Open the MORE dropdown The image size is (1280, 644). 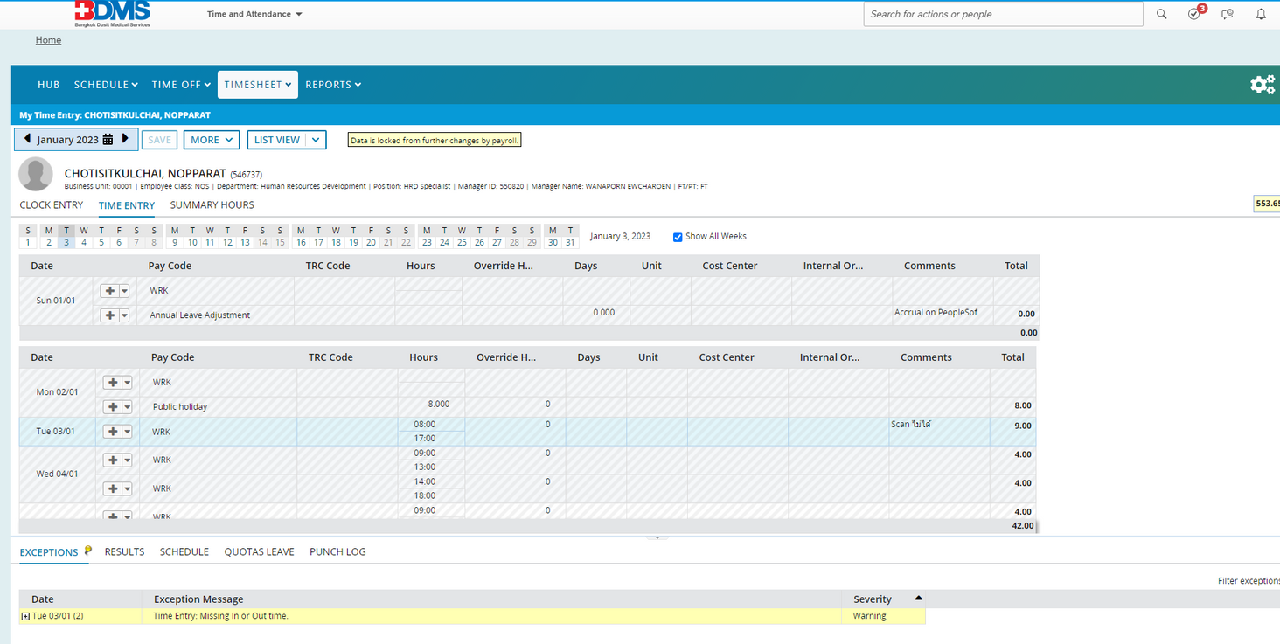click(211, 140)
